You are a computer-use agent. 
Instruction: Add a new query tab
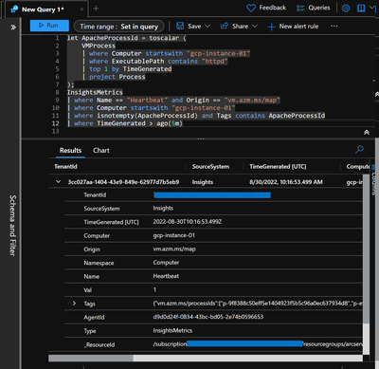(96, 9)
